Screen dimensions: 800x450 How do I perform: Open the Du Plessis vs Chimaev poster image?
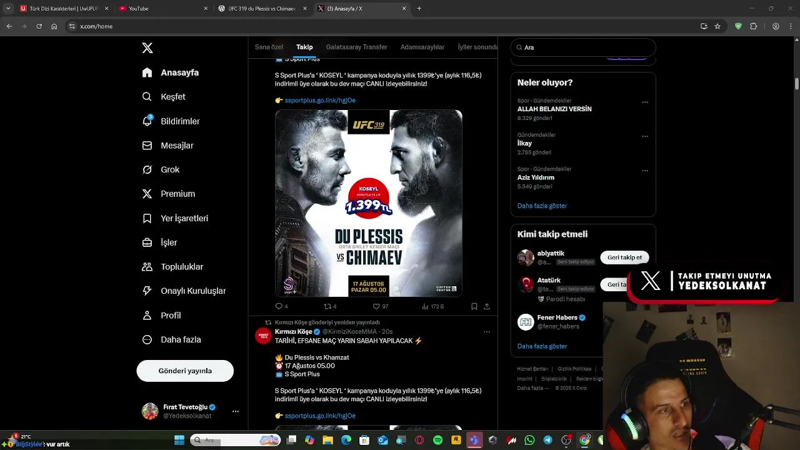coord(369,203)
